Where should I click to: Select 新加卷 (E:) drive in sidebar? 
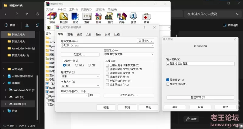point(18,104)
